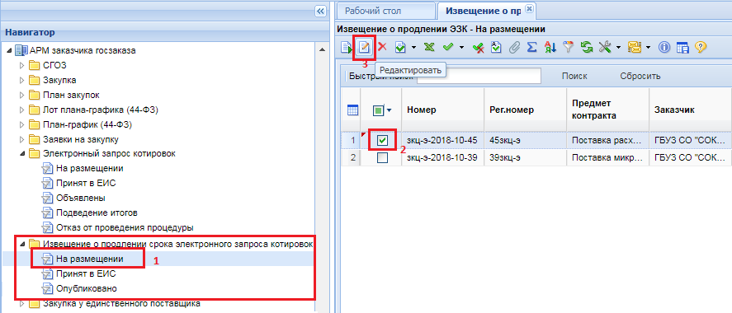Click the Заказчик column header
Viewport: 732px width, 313px height.
690,110
